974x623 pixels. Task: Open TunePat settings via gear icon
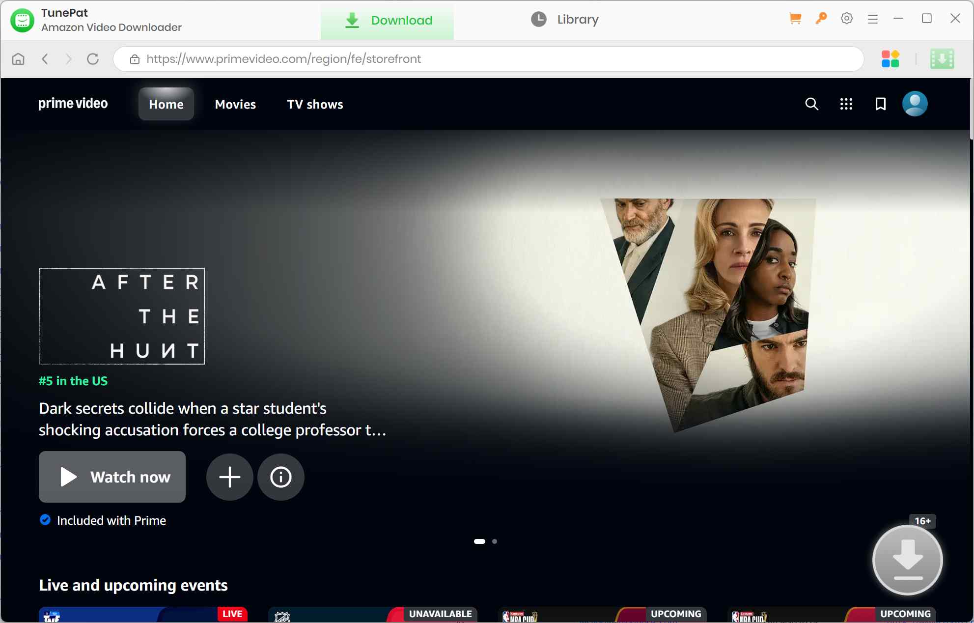tap(846, 18)
